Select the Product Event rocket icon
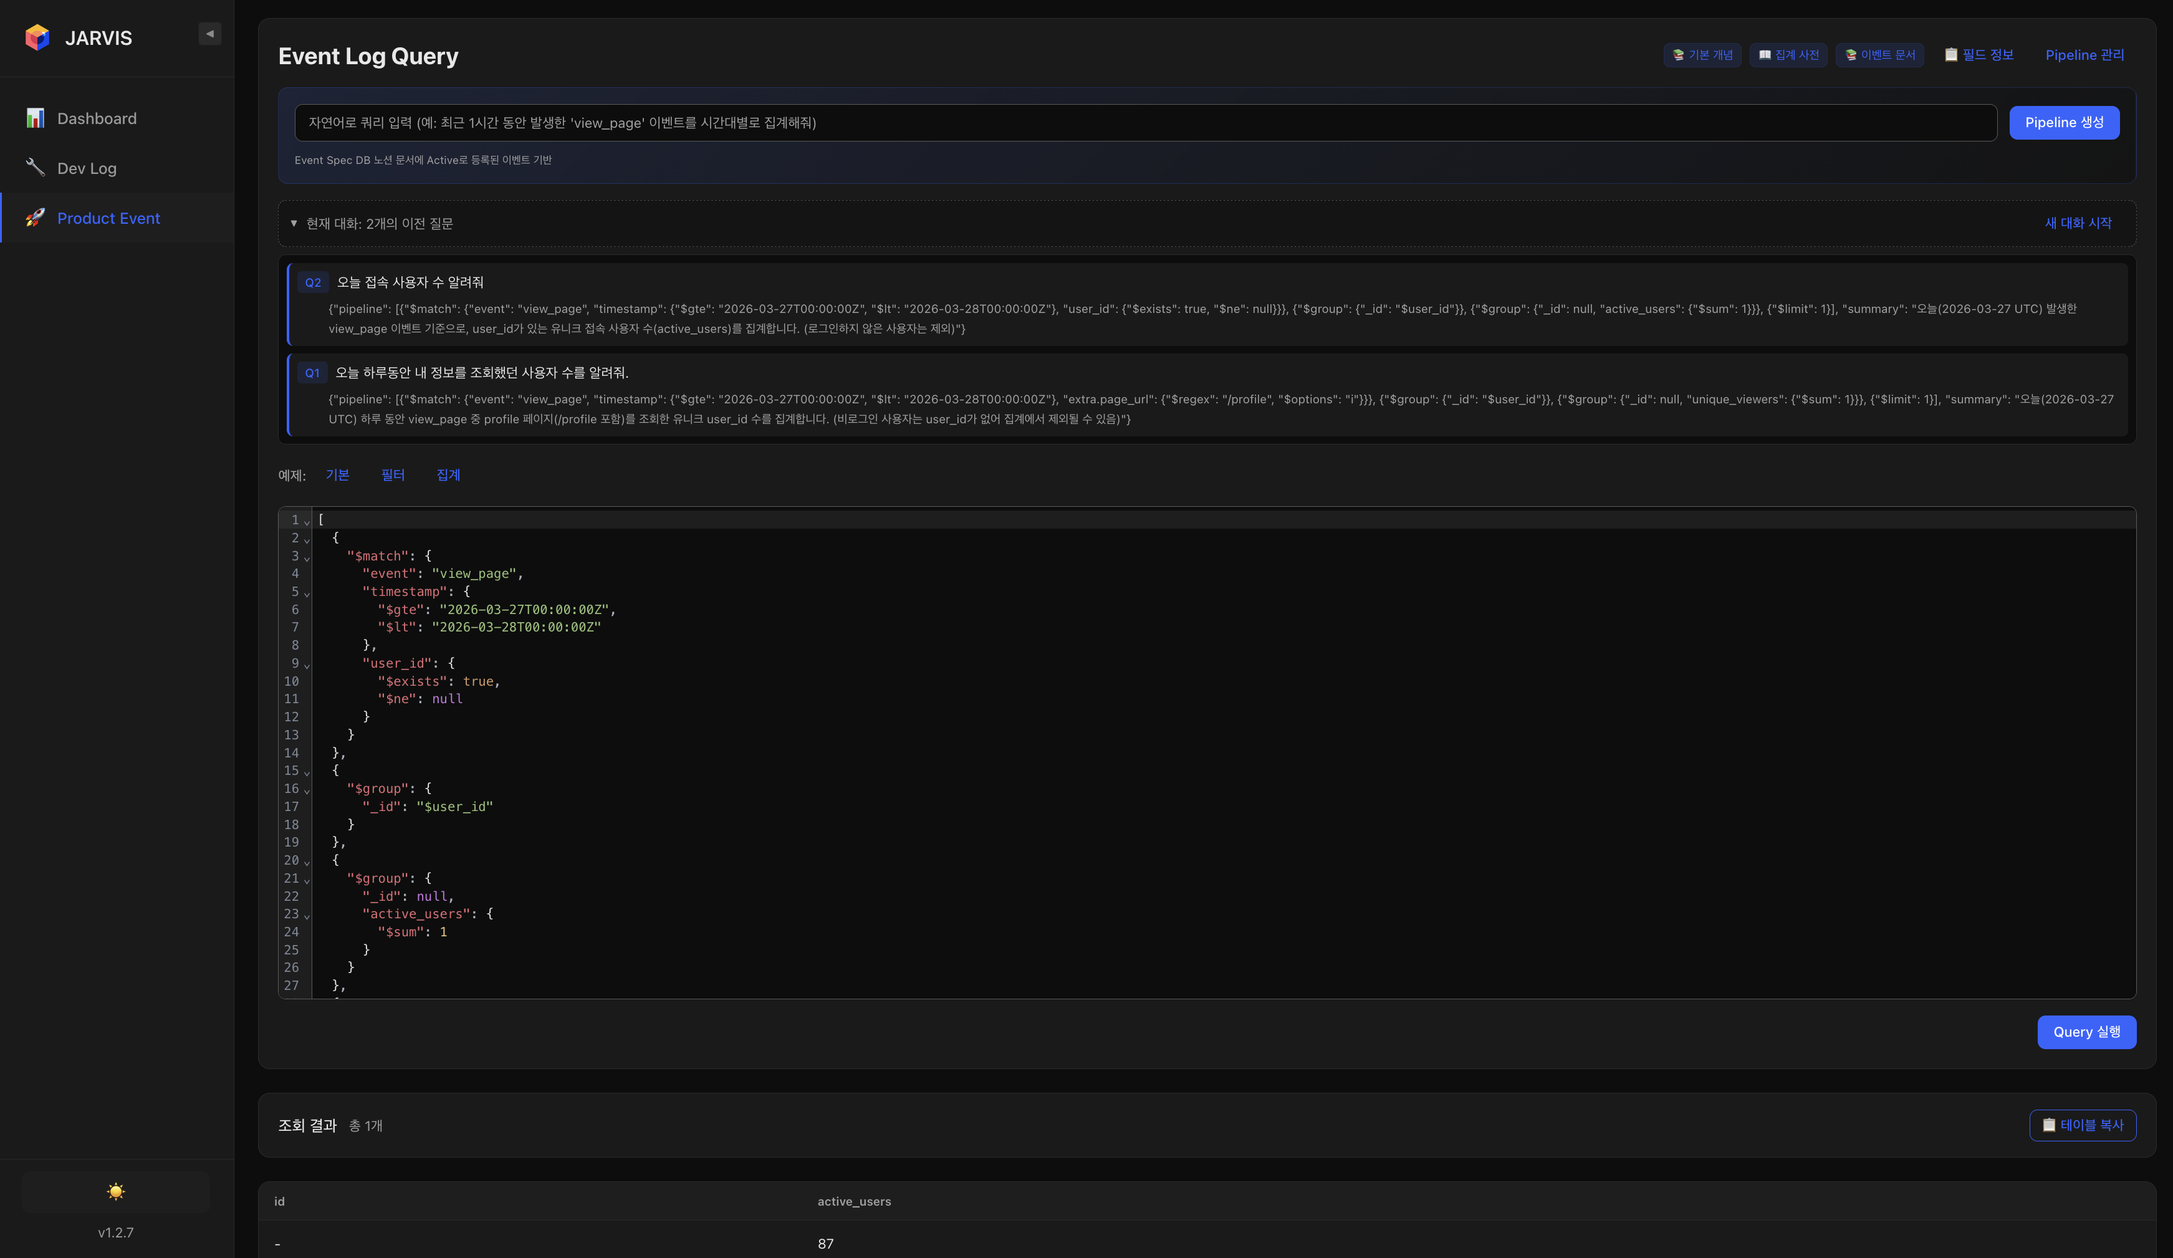 click(36, 218)
